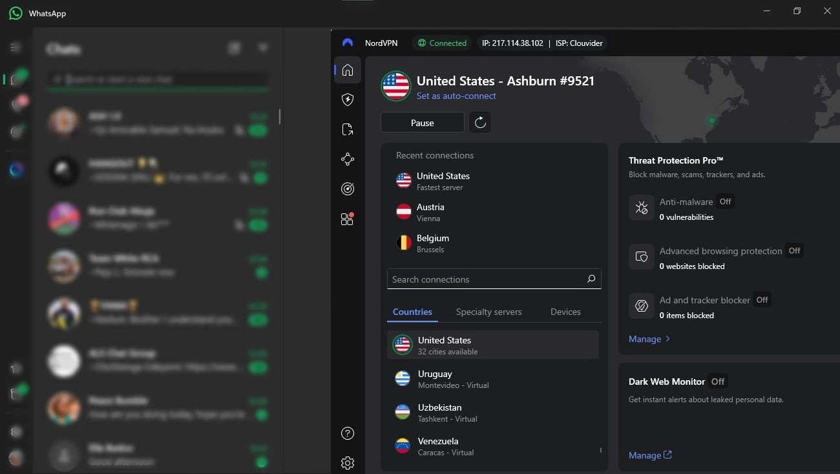Image resolution: width=840 pixels, height=474 pixels.
Task: Turn on Advanced browsing protection
Action: [794, 250]
